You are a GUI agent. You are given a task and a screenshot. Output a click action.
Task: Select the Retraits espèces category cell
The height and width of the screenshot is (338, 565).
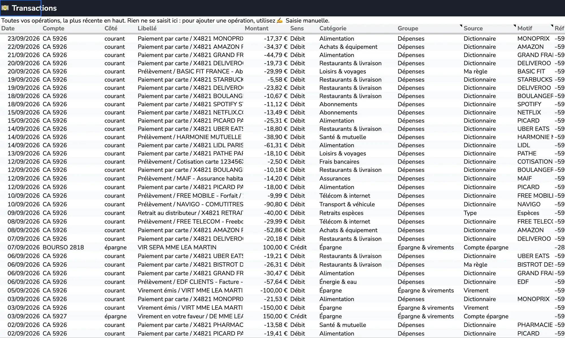[x=341, y=213]
